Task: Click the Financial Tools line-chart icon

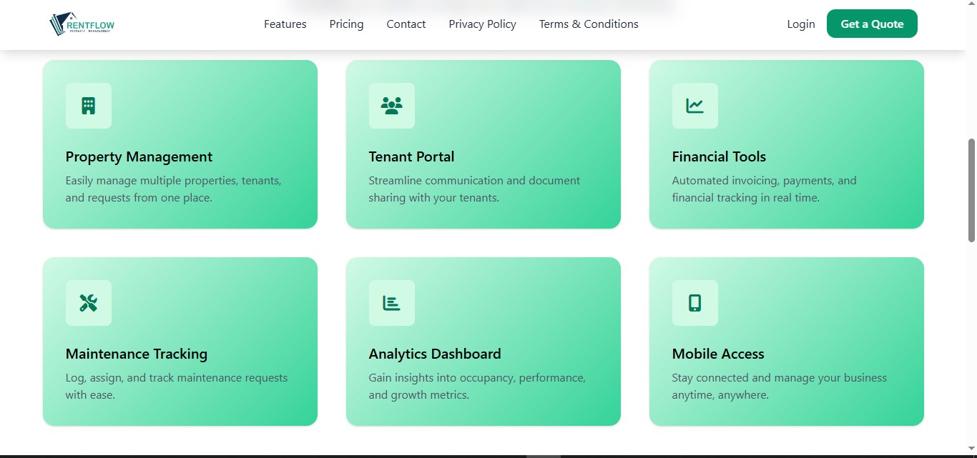Action: coord(694,106)
